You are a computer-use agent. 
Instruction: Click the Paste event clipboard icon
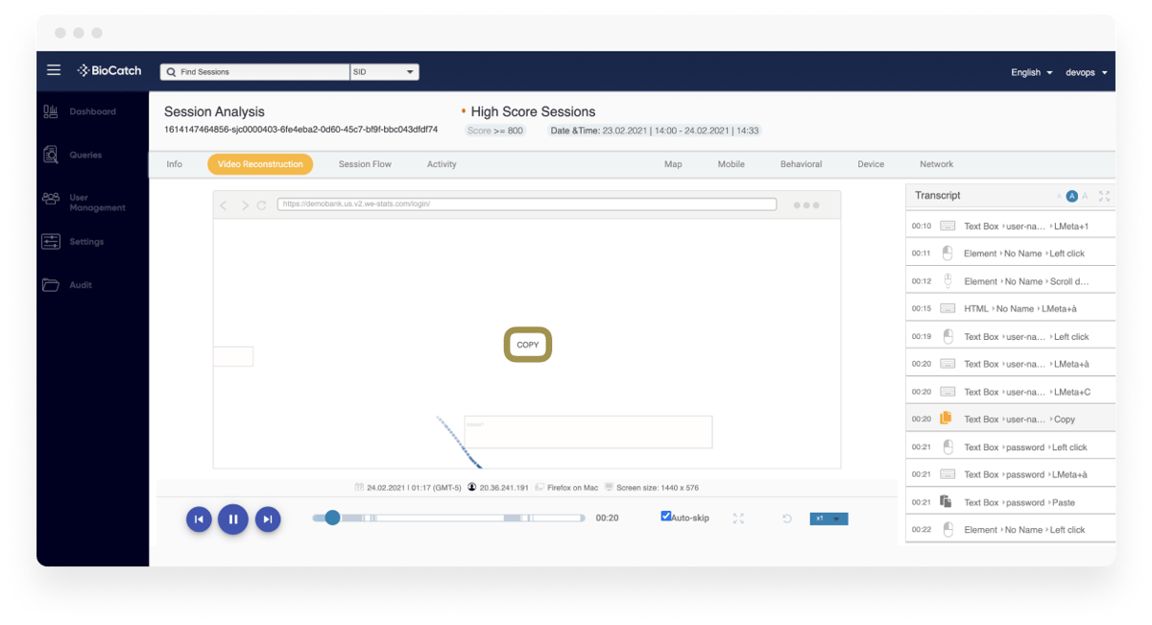click(946, 501)
